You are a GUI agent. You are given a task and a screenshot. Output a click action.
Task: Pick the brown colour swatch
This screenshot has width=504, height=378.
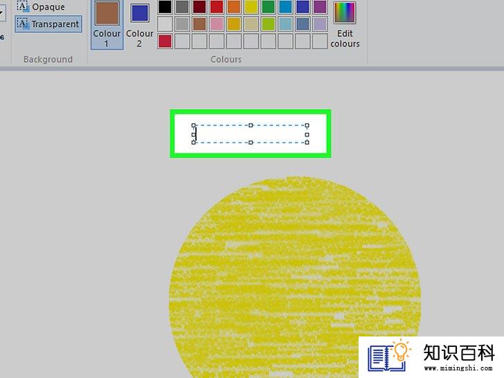click(199, 24)
